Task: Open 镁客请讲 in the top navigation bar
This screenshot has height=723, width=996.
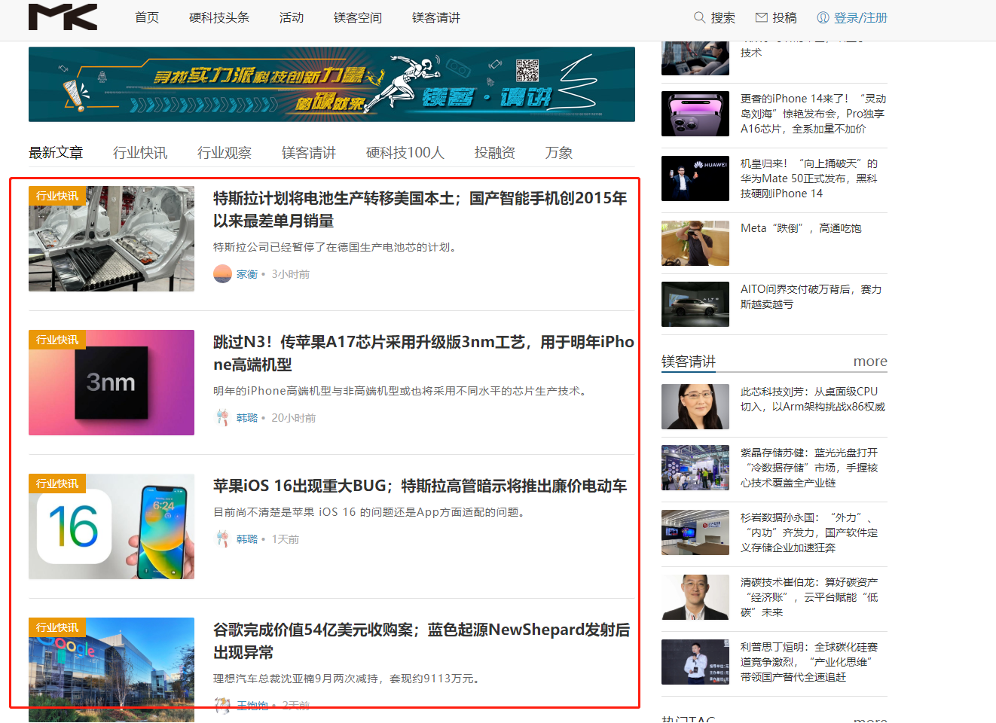Action: tap(436, 17)
